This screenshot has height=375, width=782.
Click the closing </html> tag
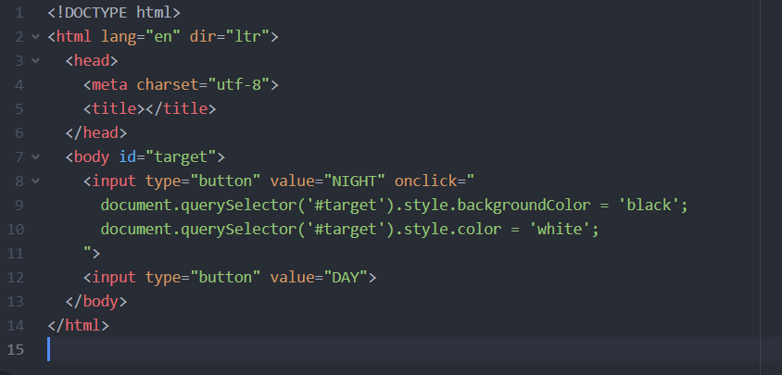tap(79, 325)
